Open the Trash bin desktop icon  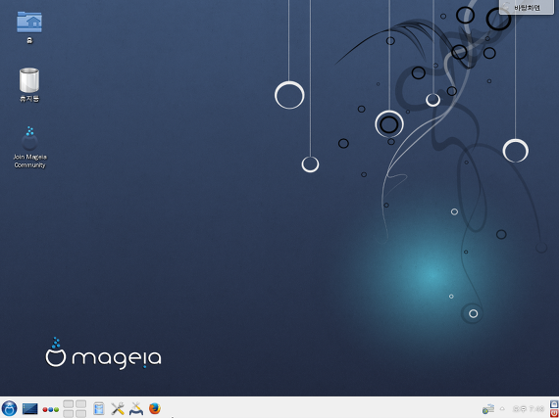[x=29, y=84]
